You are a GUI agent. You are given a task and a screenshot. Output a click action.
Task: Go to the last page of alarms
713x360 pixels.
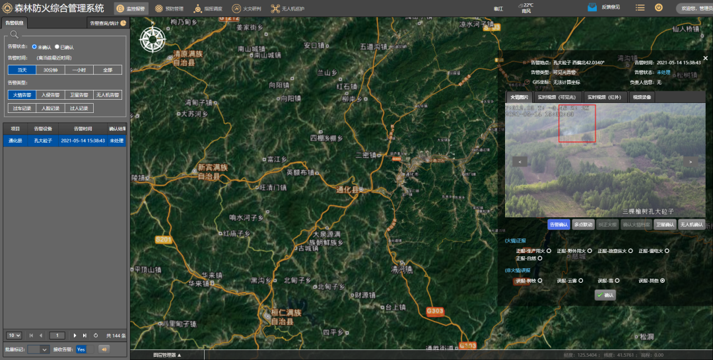click(x=85, y=336)
